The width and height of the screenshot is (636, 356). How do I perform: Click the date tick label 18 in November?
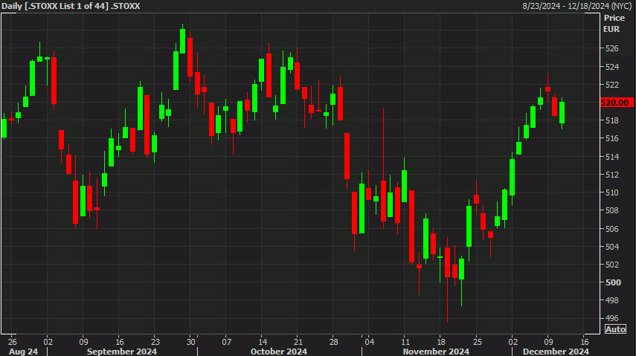pyautogui.click(x=441, y=341)
